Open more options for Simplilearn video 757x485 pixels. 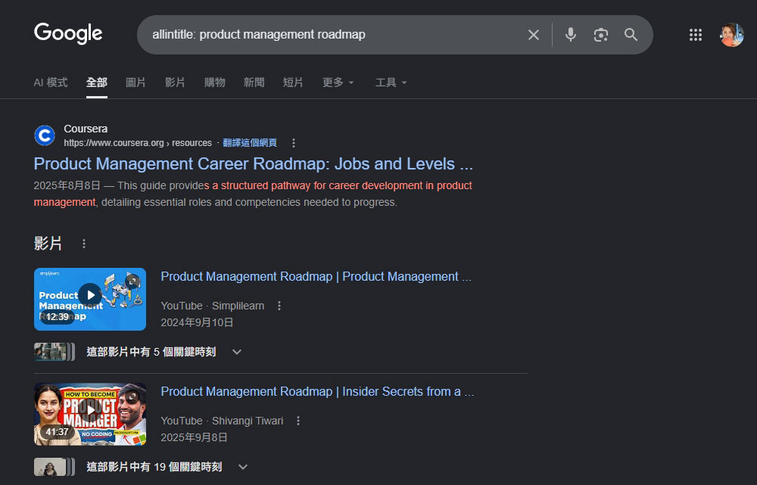click(x=279, y=306)
